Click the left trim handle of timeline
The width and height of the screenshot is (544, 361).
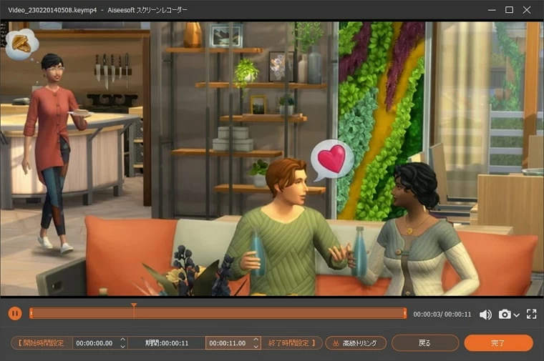(31, 313)
